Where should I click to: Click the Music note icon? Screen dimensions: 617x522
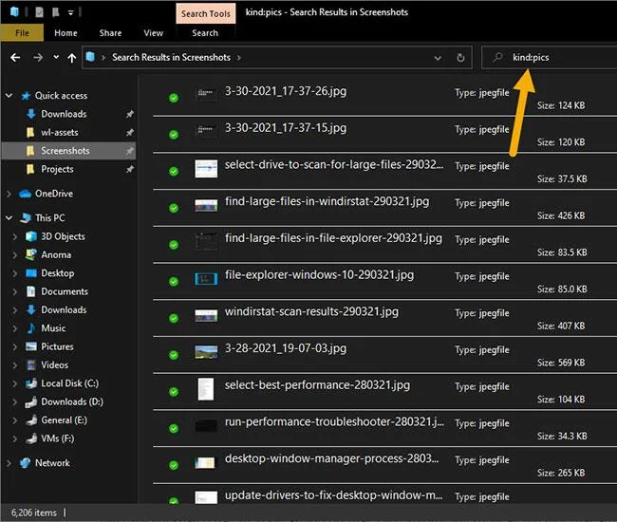(x=30, y=328)
